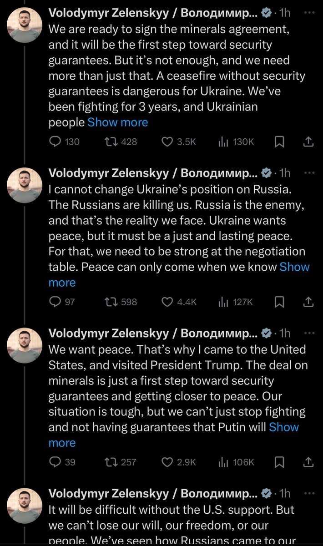Open more options on third tweet
The width and height of the screenshot is (323, 546).
(x=308, y=333)
